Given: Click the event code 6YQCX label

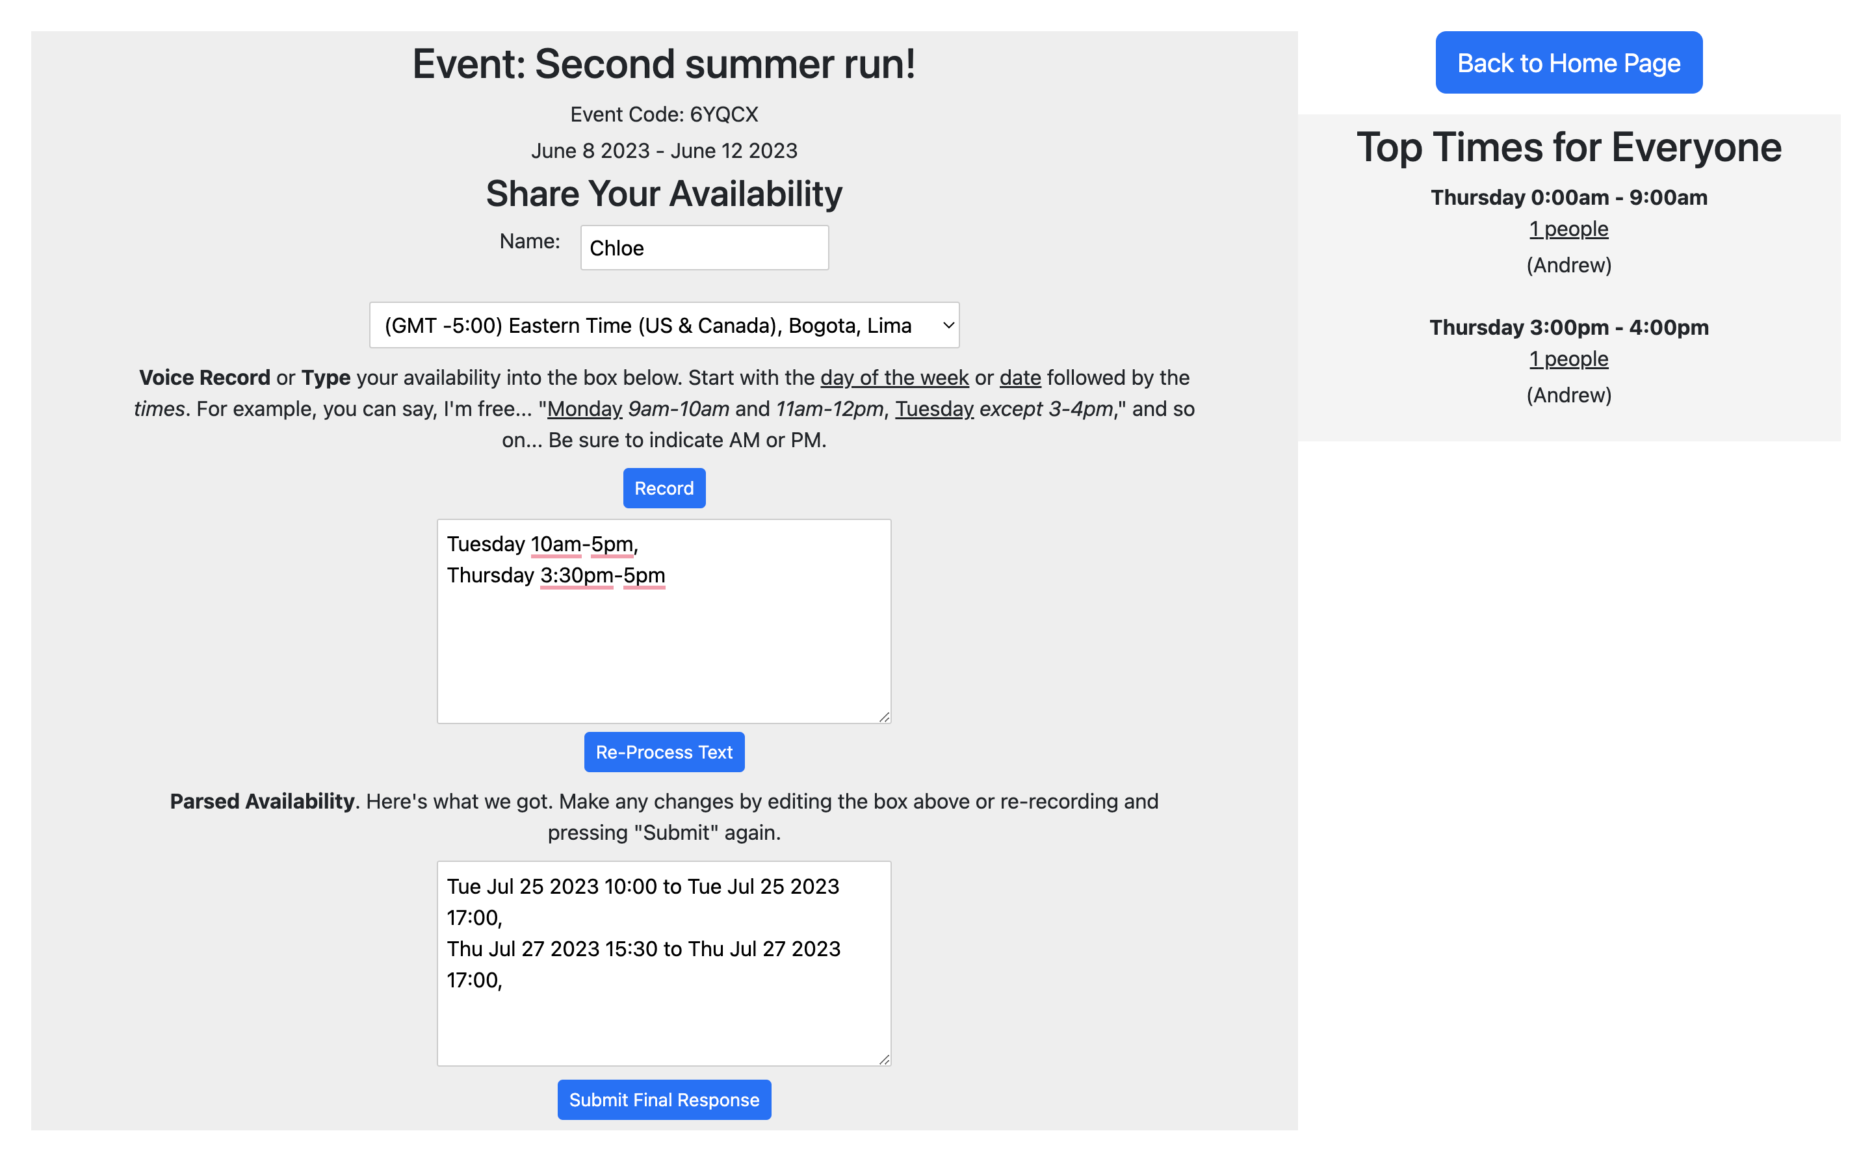Looking at the screenshot, I should click(664, 114).
